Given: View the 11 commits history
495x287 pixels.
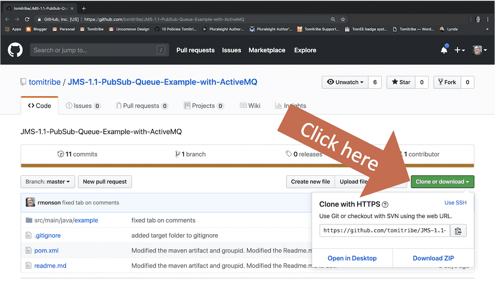Looking at the screenshot, I should click(x=77, y=154).
